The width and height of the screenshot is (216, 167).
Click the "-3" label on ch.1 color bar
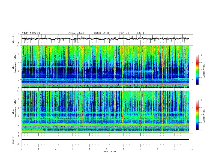coord(201,55)
